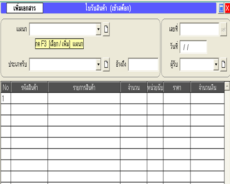Expand the ผู้รับ dropdown list

pos(216,64)
